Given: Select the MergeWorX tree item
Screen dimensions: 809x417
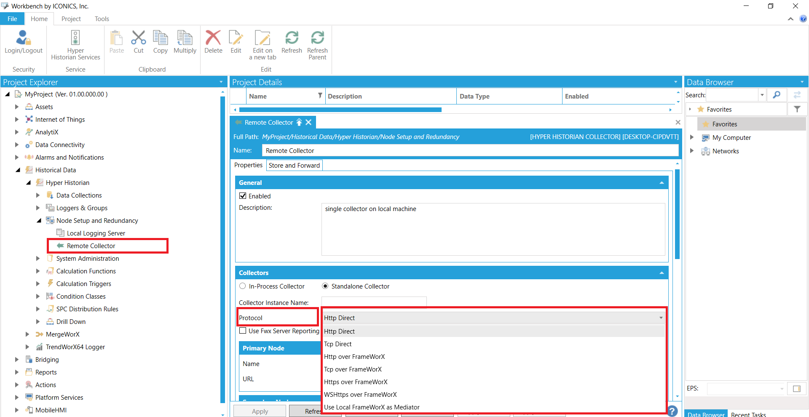Looking at the screenshot, I should click(x=62, y=334).
